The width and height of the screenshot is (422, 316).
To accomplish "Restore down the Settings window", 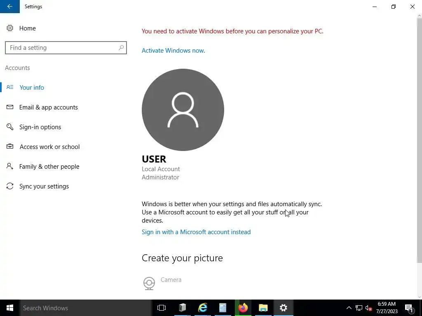I will (x=394, y=7).
